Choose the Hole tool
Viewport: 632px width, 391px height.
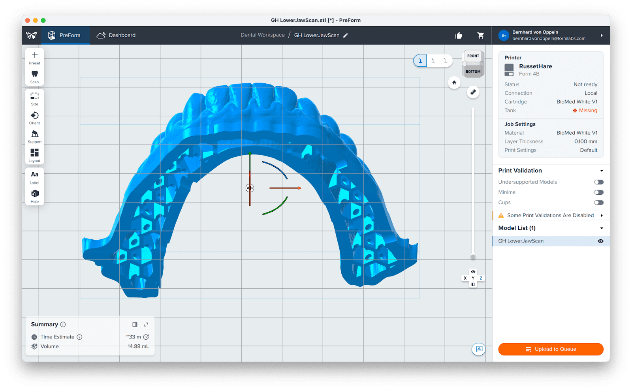(35, 194)
